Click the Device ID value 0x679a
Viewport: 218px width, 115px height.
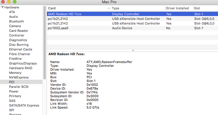[x=92, y=88]
